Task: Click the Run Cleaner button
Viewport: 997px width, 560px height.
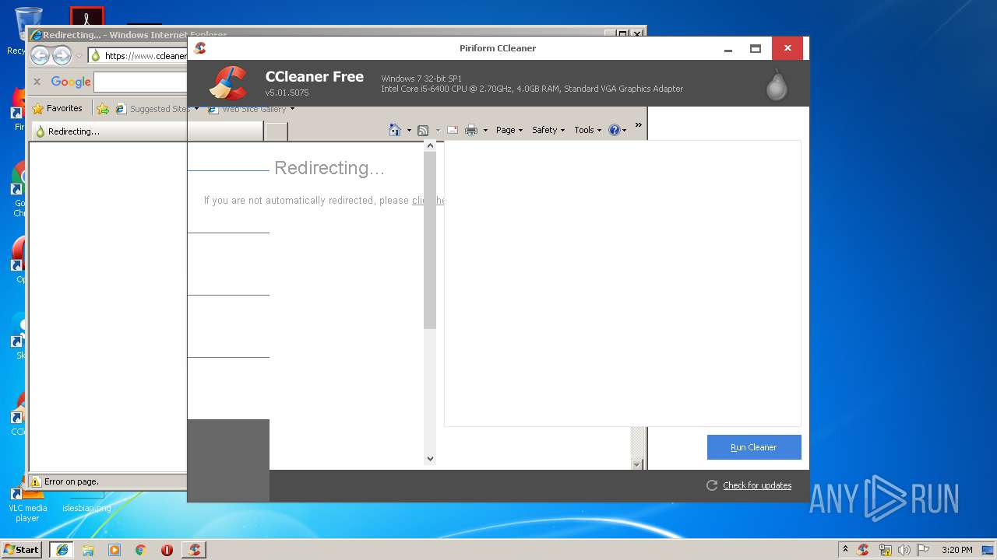Action: click(x=754, y=447)
